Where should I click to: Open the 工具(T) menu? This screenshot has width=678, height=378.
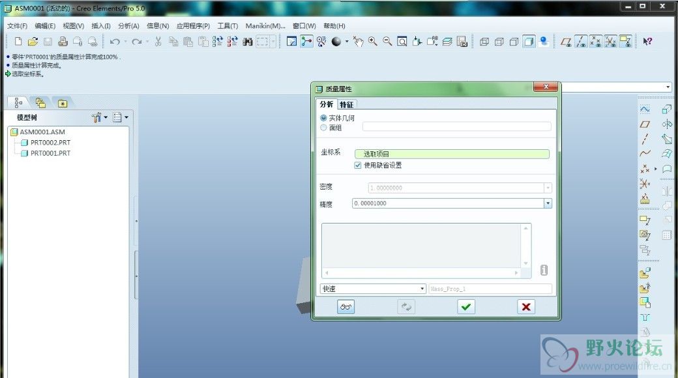pyautogui.click(x=228, y=26)
